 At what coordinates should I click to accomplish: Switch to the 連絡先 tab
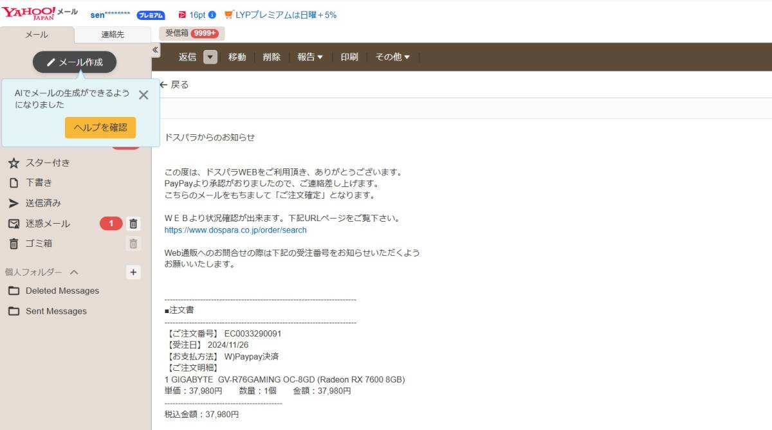tap(113, 35)
